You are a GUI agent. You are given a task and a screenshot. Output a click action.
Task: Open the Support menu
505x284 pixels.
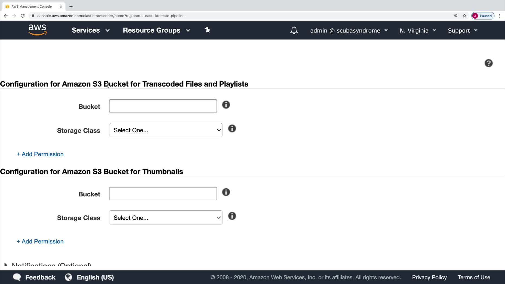point(462,31)
